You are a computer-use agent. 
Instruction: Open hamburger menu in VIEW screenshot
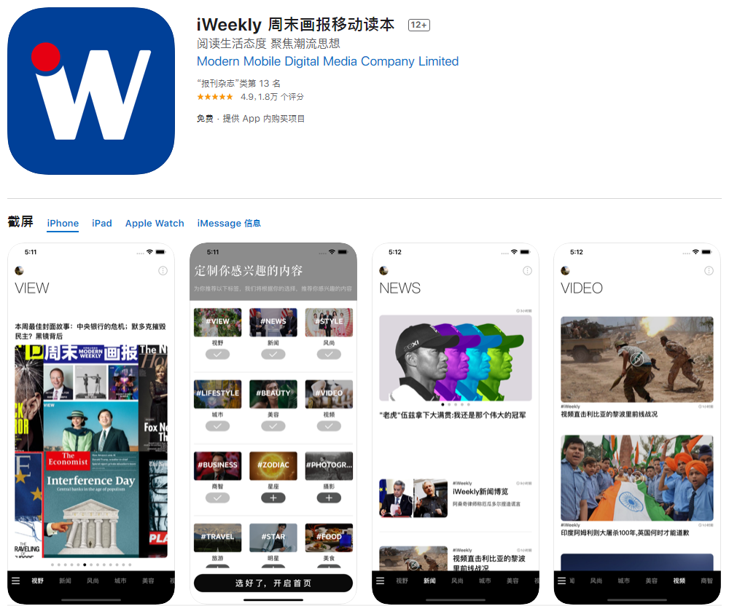pos(16,581)
